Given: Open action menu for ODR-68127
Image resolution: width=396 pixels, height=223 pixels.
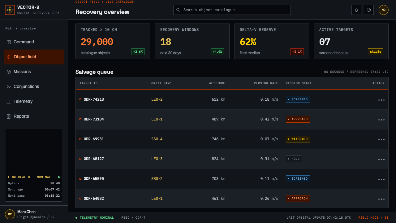Looking at the screenshot, I should 381,159.
